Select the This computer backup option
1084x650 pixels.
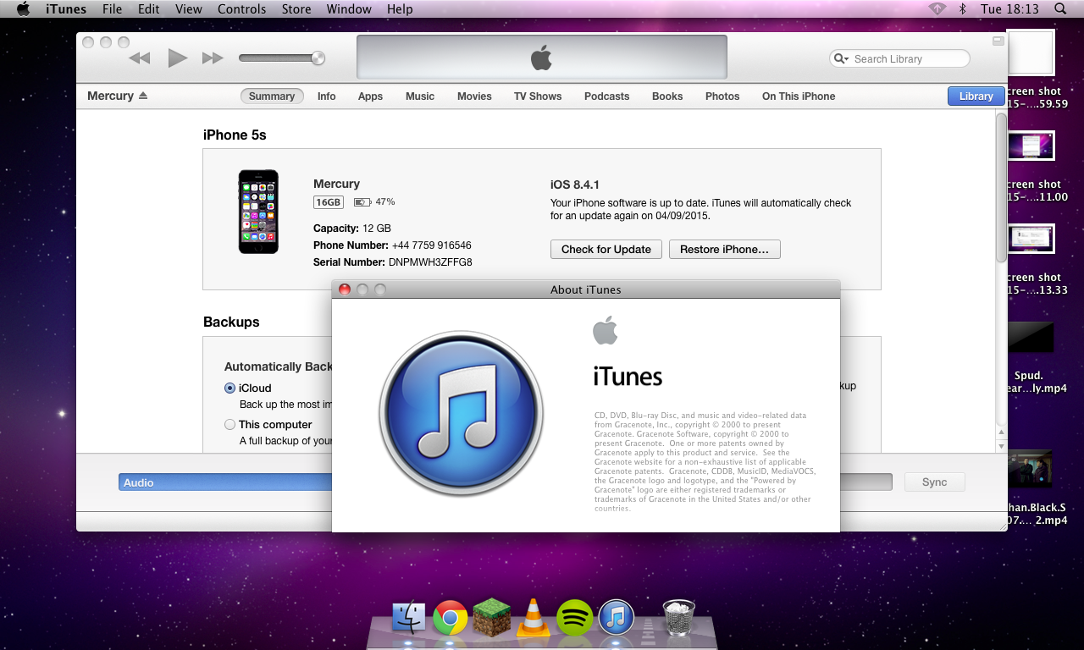point(230,424)
